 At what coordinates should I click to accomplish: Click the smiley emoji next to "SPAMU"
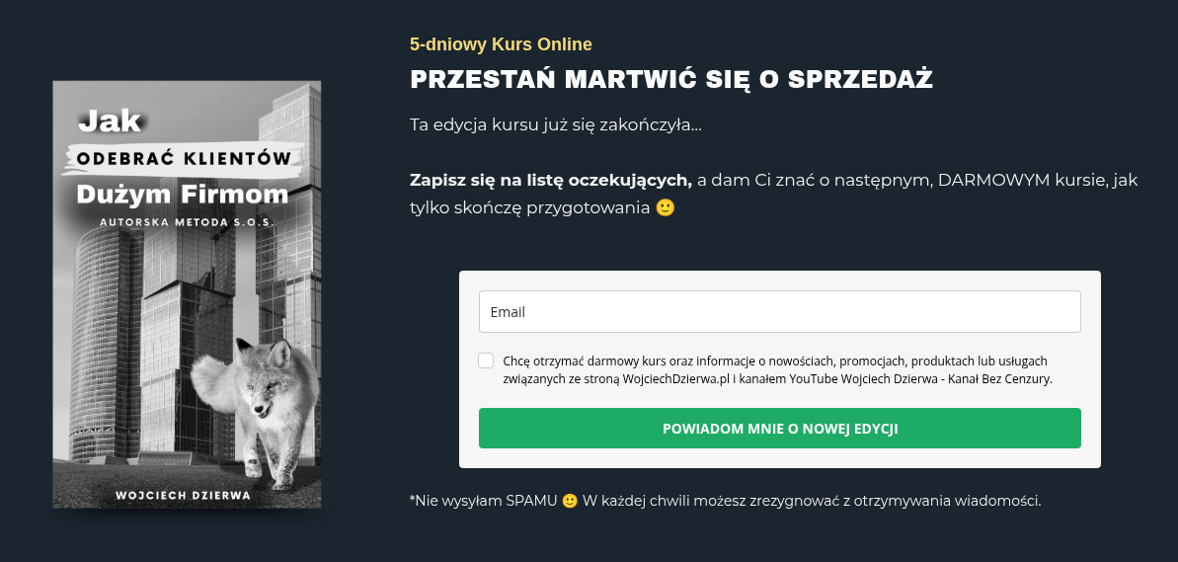(570, 501)
